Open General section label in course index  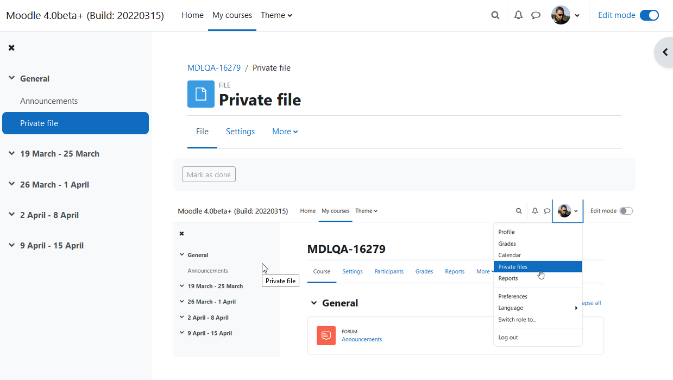tap(35, 78)
